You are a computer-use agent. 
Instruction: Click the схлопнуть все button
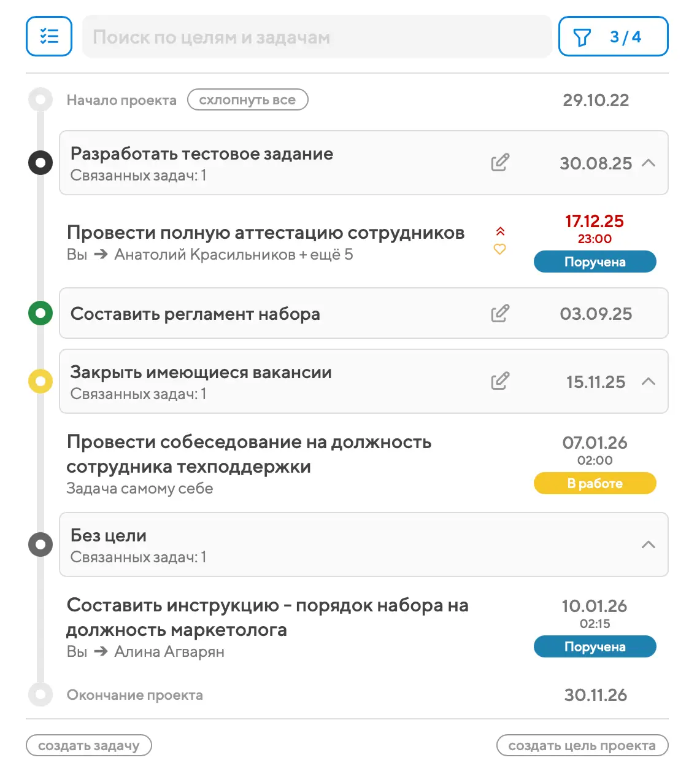(247, 99)
